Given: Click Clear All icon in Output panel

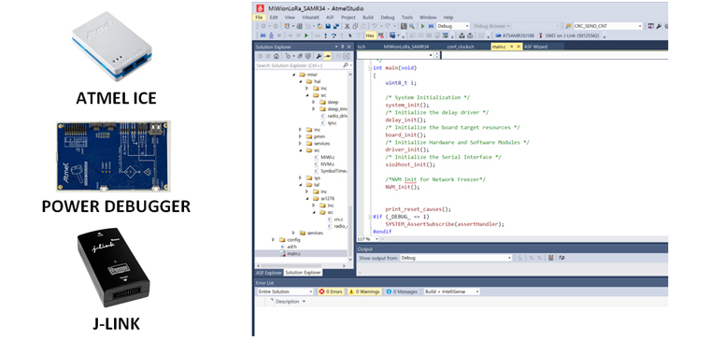Looking at the screenshot, I should click(550, 258).
